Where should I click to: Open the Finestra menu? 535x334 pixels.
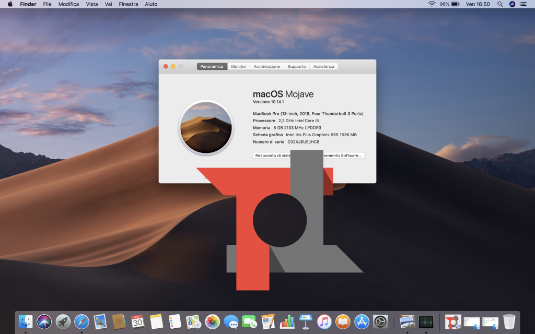click(129, 4)
